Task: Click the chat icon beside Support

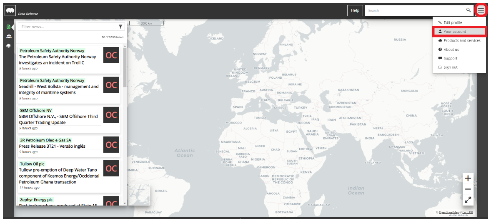Action: 440,58
